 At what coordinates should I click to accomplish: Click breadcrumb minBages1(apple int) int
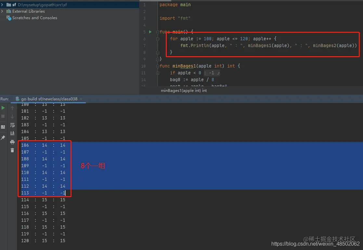click(x=184, y=91)
